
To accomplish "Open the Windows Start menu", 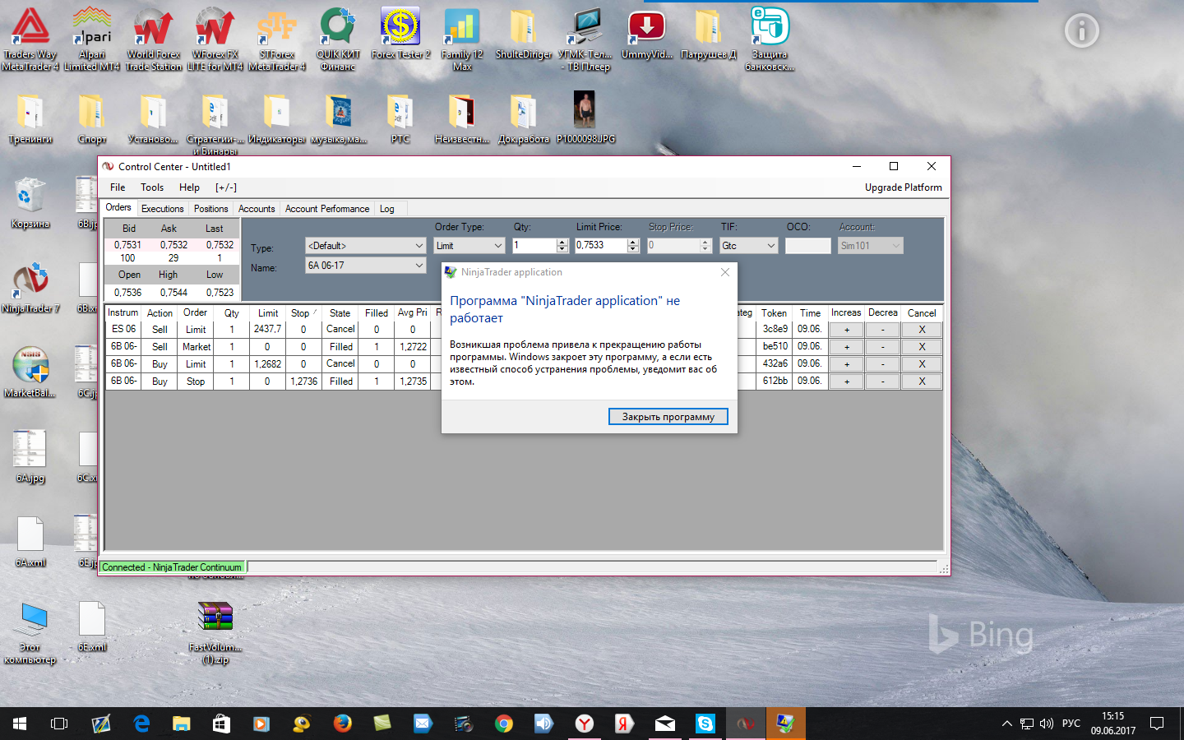I will [20, 724].
